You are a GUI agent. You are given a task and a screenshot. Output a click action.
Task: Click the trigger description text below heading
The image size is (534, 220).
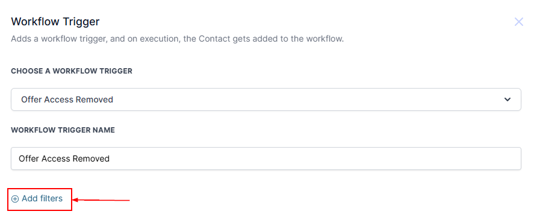(178, 39)
